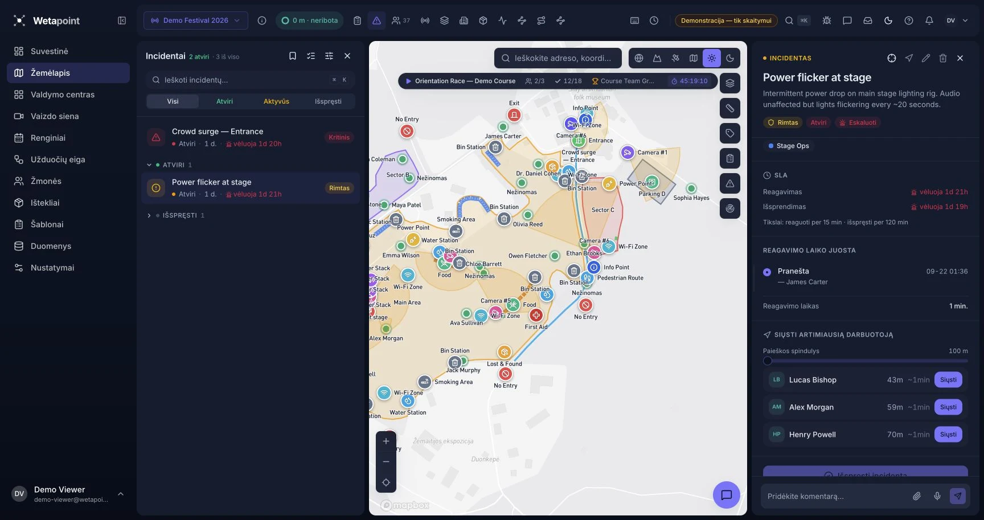Select the light sun map style

coord(712,58)
